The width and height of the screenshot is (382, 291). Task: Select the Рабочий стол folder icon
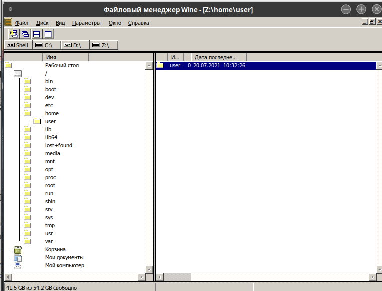click(9, 65)
